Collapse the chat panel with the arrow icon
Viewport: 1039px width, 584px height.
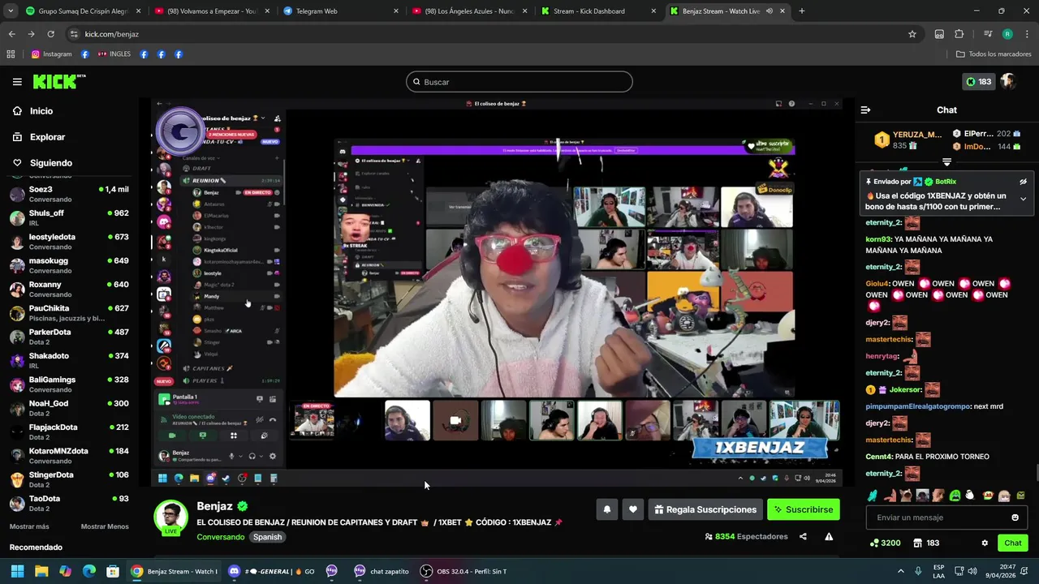865,109
